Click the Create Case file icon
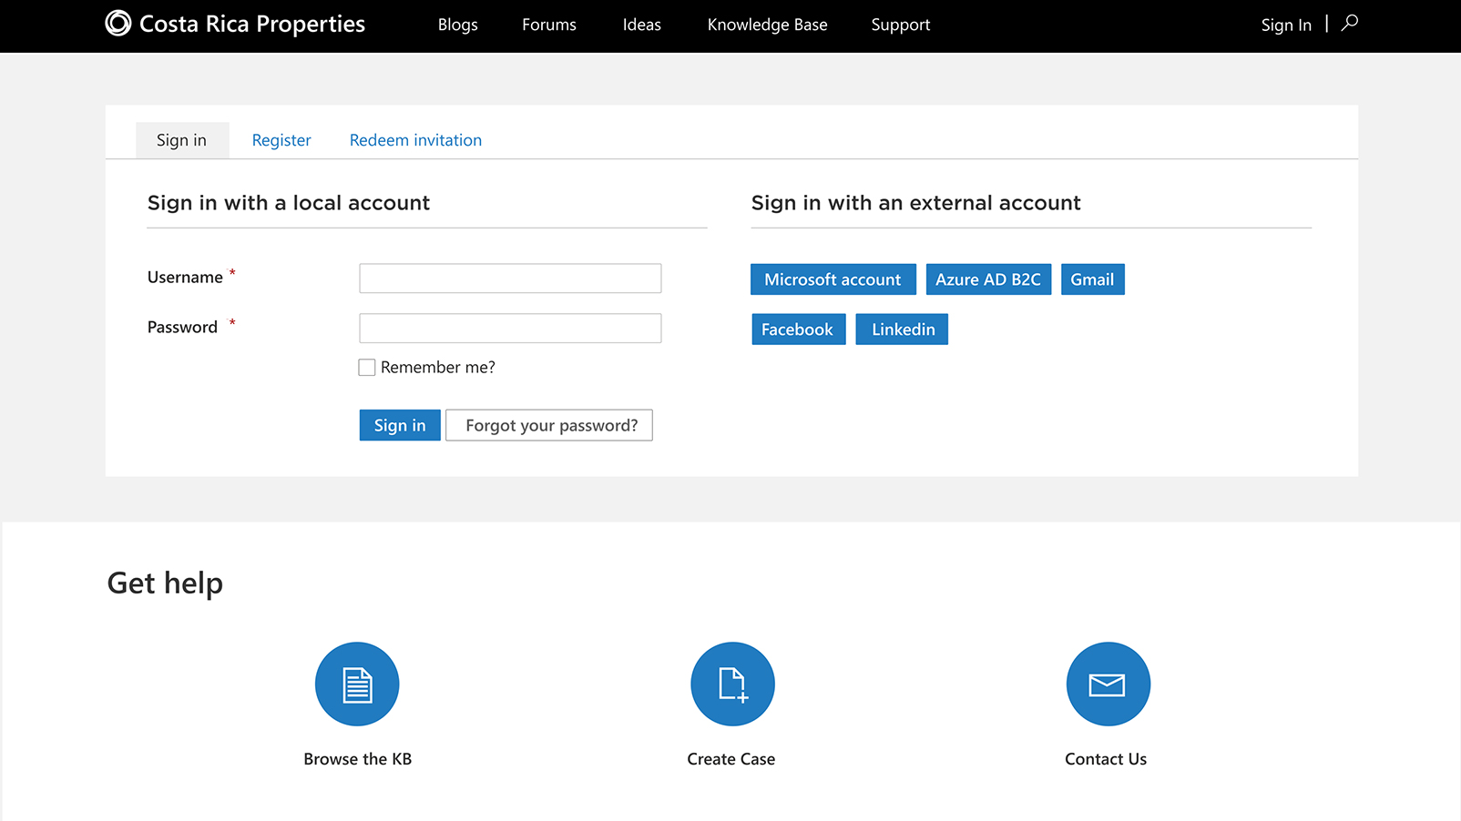1461x821 pixels. pos(732,684)
